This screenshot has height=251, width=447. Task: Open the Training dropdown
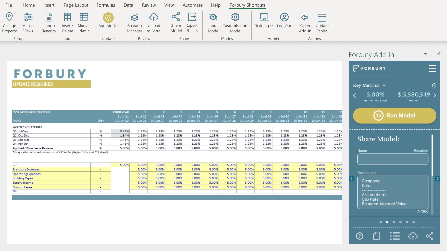[x=264, y=20]
